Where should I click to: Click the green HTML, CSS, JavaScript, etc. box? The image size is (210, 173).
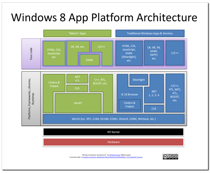[54, 53]
